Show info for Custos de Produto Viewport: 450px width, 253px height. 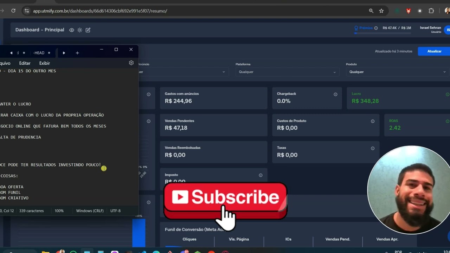point(373,121)
